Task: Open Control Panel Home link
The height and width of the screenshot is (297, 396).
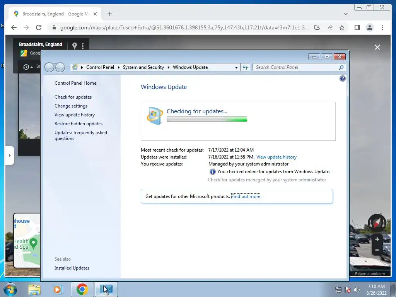Action: pyautogui.click(x=75, y=83)
